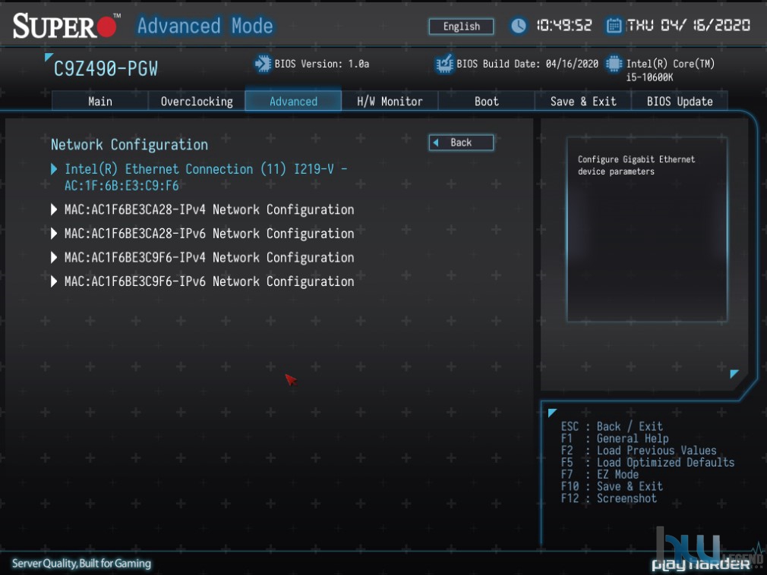The image size is (767, 575).
Task: Expand arrow for AC1F6BE3CA28-IPv4 configuration
Action: click(x=54, y=209)
